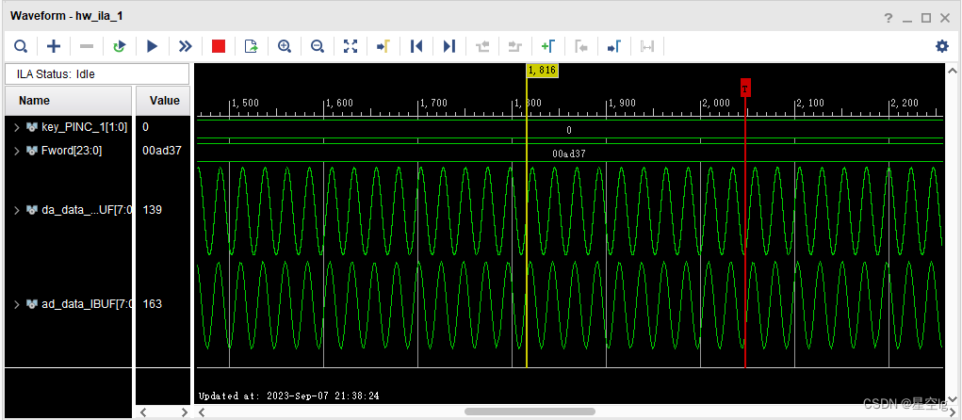This screenshot has width=962, height=420.
Task: Select the Fword[23:0] signal name
Action: [x=72, y=151]
